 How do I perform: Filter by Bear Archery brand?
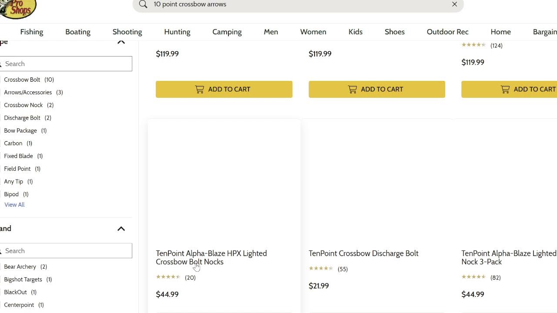[x=20, y=267]
